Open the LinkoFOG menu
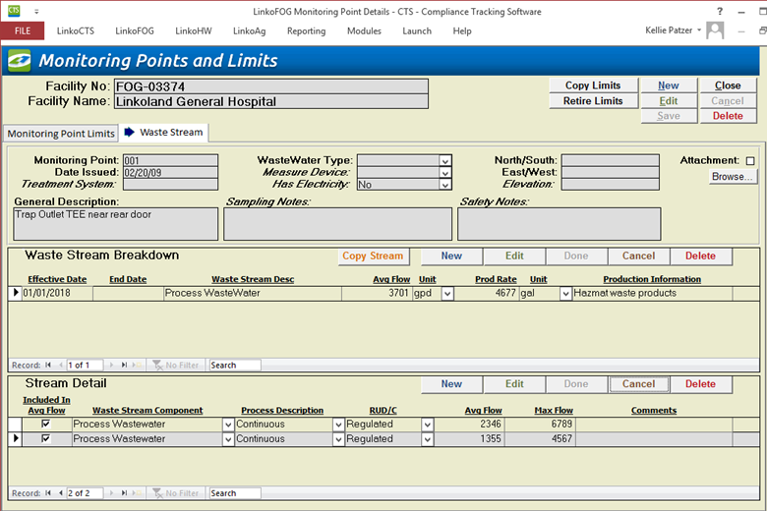Viewport: 767px width, 511px height. (135, 30)
